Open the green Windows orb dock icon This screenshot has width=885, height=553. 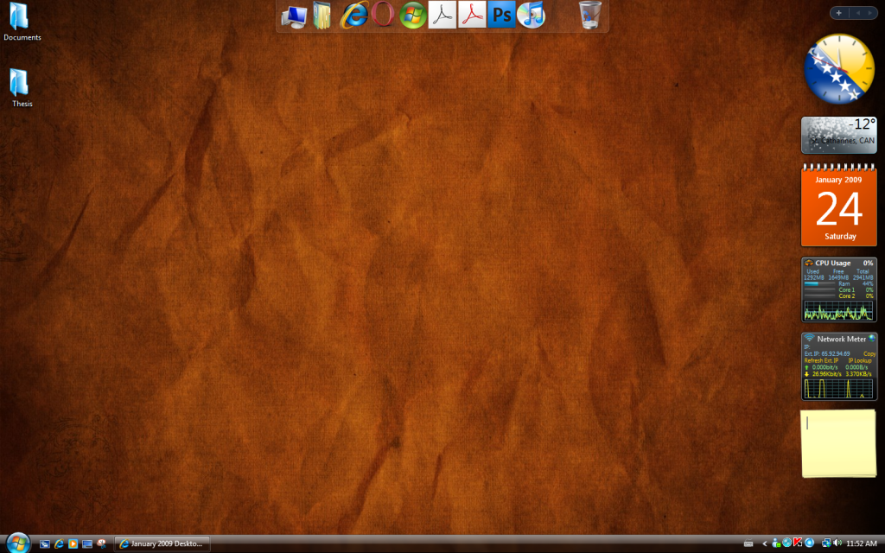tap(412, 15)
